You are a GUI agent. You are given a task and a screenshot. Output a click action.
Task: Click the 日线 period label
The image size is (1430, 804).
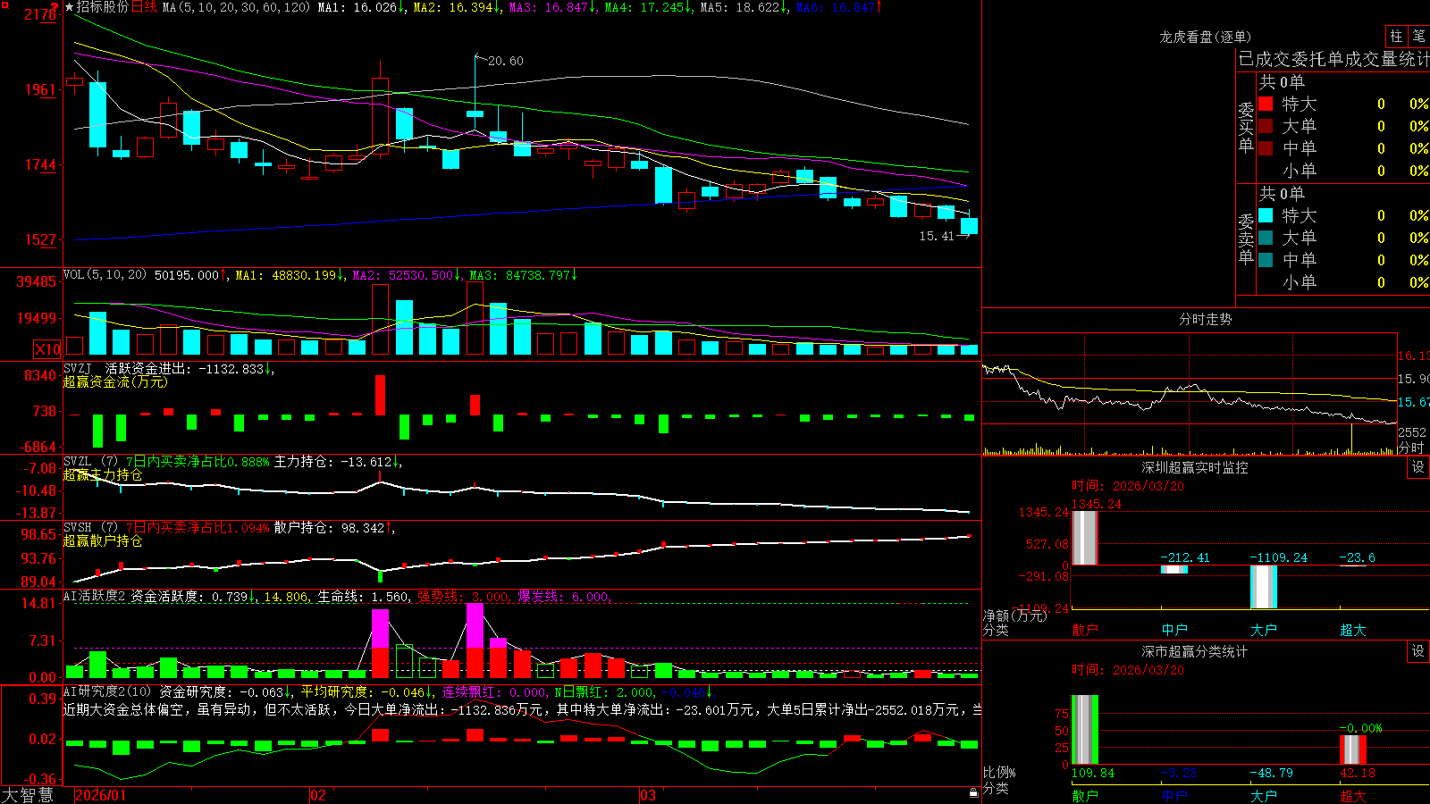pos(144,7)
